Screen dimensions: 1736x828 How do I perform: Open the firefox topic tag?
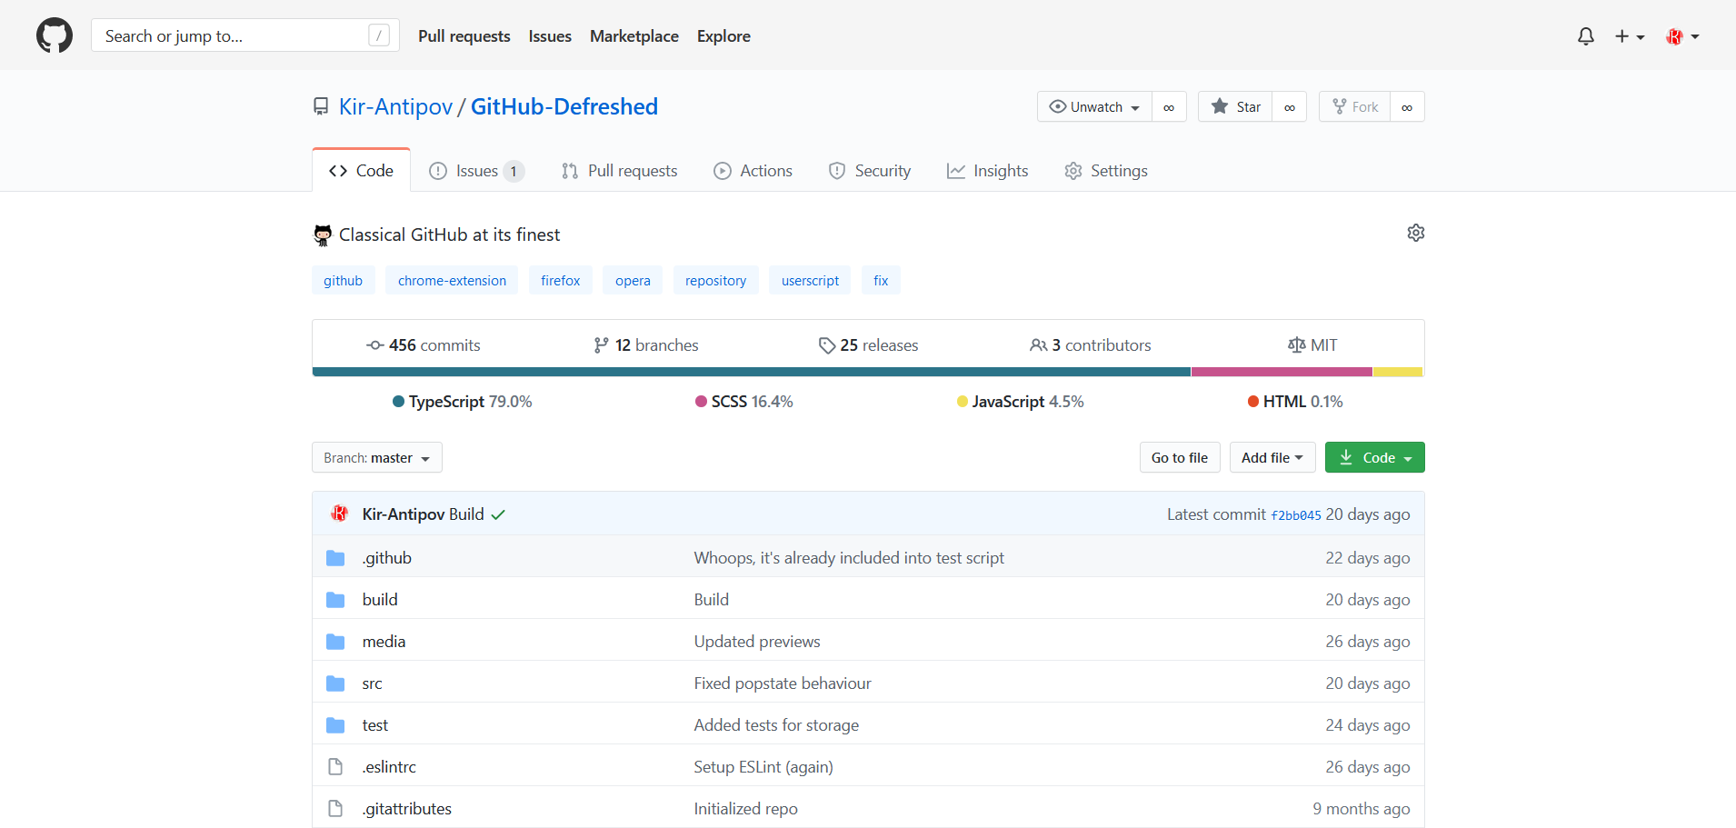pos(561,280)
